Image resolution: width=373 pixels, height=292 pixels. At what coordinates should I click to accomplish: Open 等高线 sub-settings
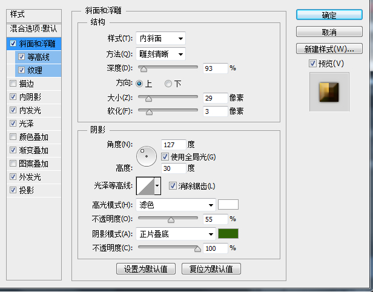click(38, 57)
